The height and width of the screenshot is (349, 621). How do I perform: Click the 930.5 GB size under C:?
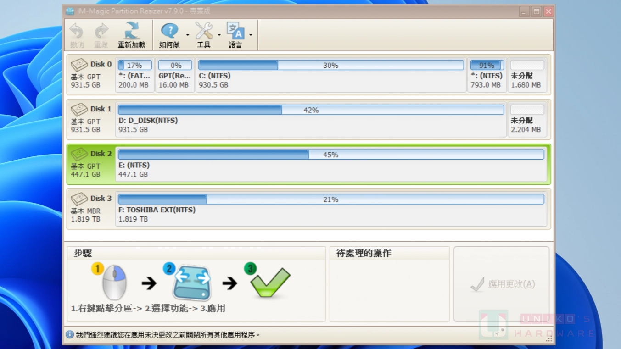(x=213, y=85)
